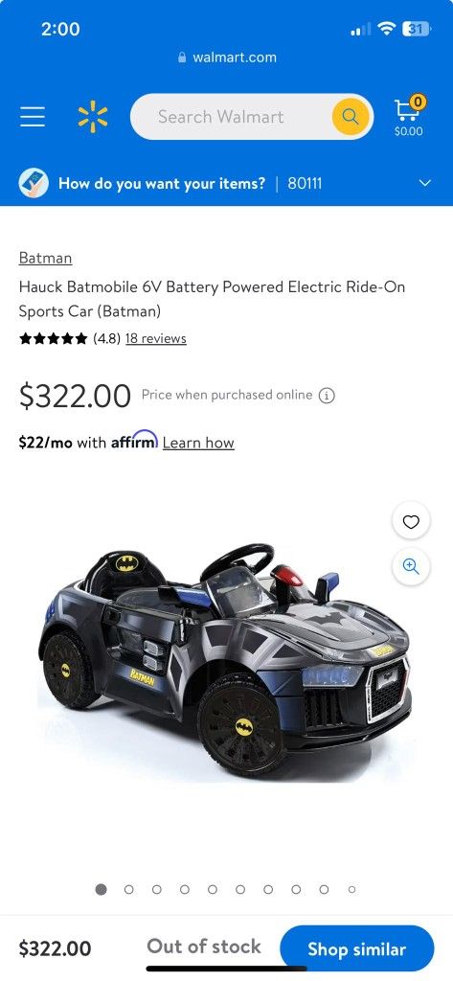Go to fifth image carousel dot

213,890
